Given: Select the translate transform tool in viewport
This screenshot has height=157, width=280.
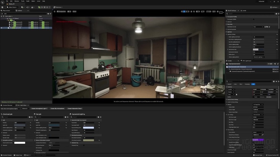Looking at the screenshot, I should (x=184, y=11).
